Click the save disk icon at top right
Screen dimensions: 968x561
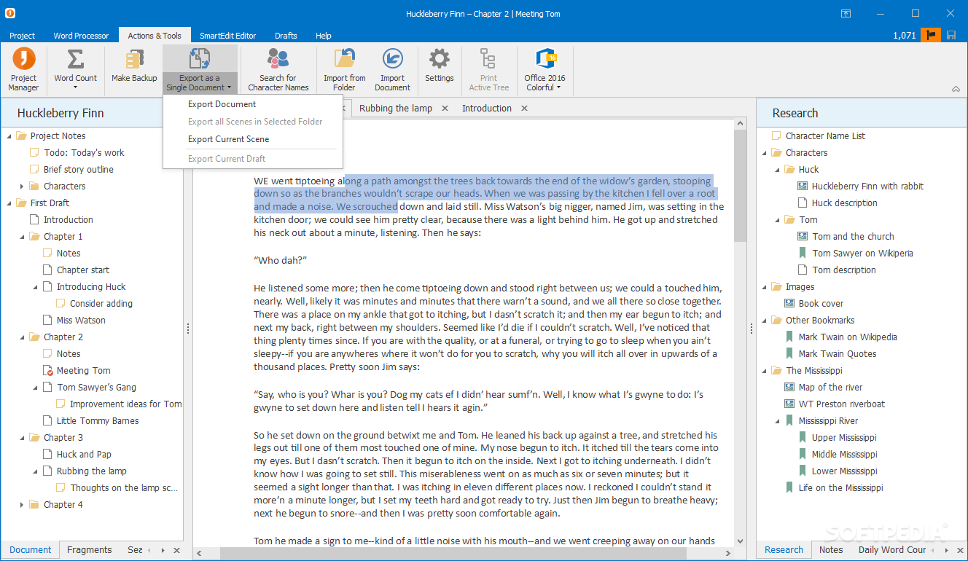(x=951, y=35)
